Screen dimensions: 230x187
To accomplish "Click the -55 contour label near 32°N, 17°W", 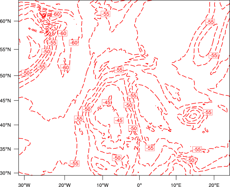I will click(x=75, y=163).
